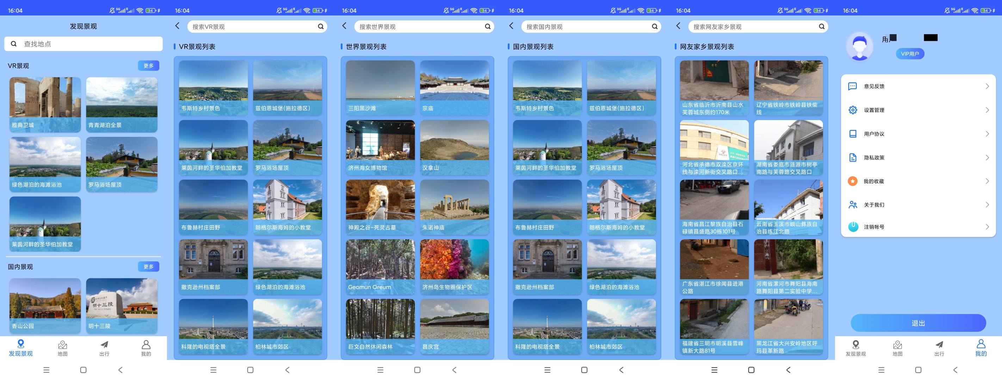
Task: Open 设置管理 gear icon
Action: tap(852, 110)
